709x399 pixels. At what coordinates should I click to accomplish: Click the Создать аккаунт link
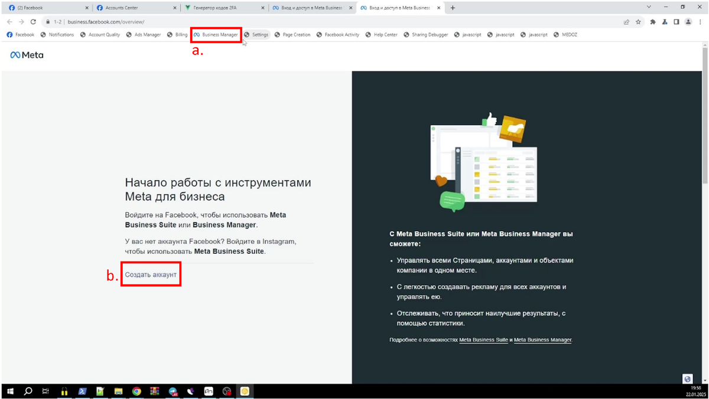[151, 275]
